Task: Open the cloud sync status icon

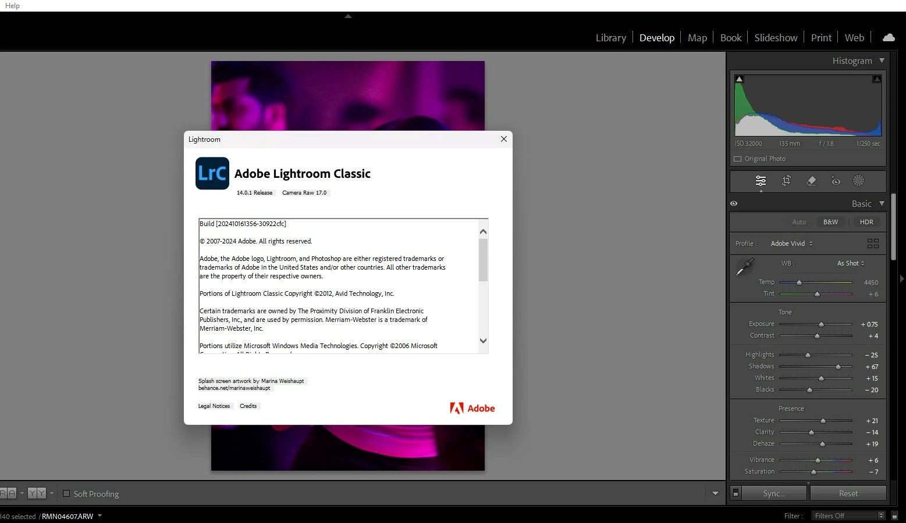Action: pyautogui.click(x=889, y=37)
